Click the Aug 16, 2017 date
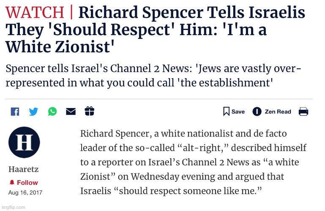Screen dimensions: 325x211 click(25, 192)
